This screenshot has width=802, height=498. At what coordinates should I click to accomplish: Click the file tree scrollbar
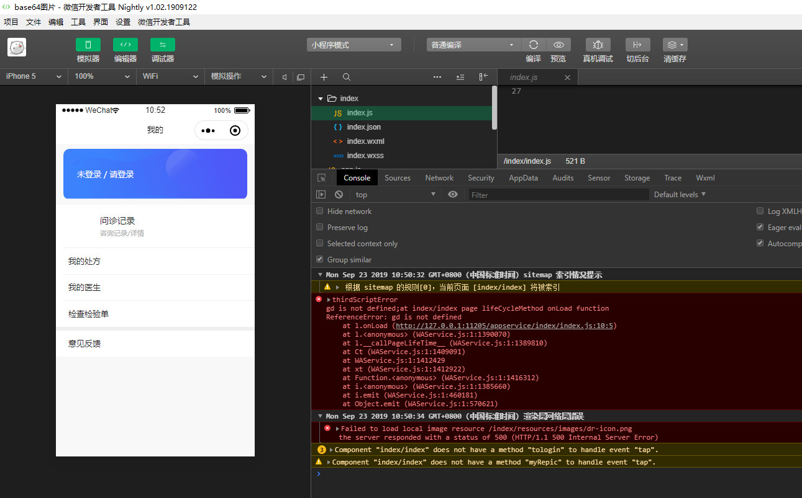[x=494, y=107]
